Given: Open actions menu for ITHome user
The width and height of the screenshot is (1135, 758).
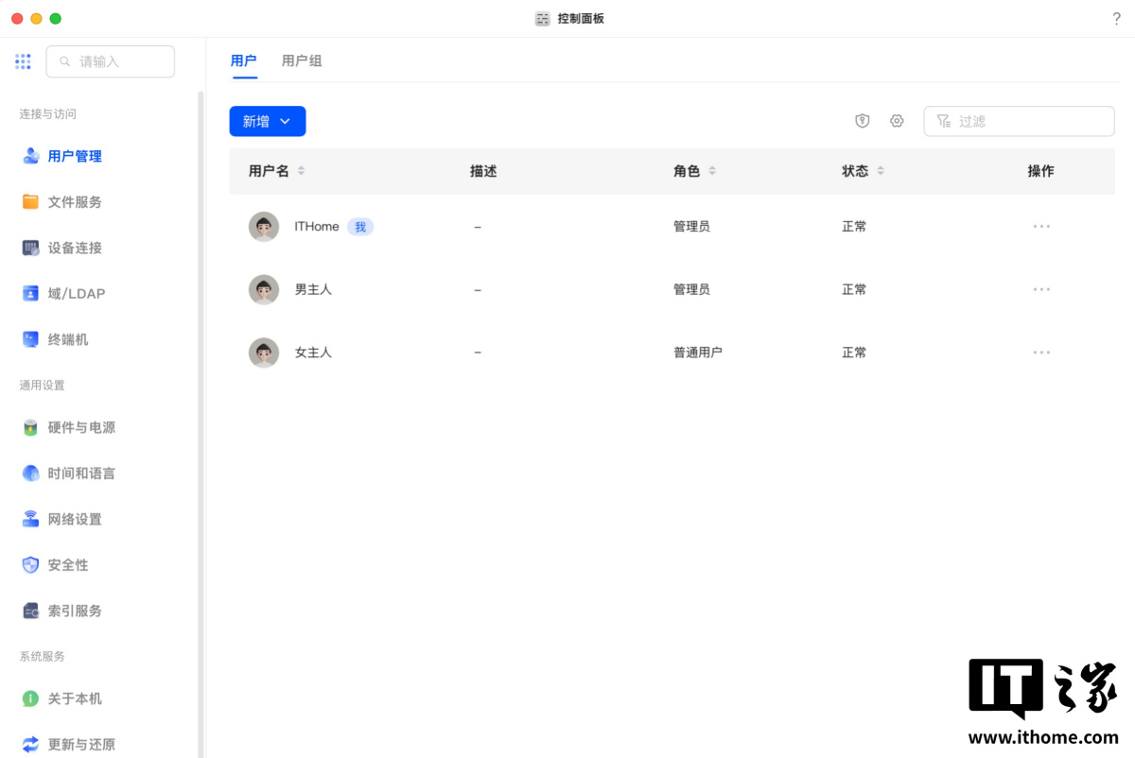Looking at the screenshot, I should pos(1041,227).
